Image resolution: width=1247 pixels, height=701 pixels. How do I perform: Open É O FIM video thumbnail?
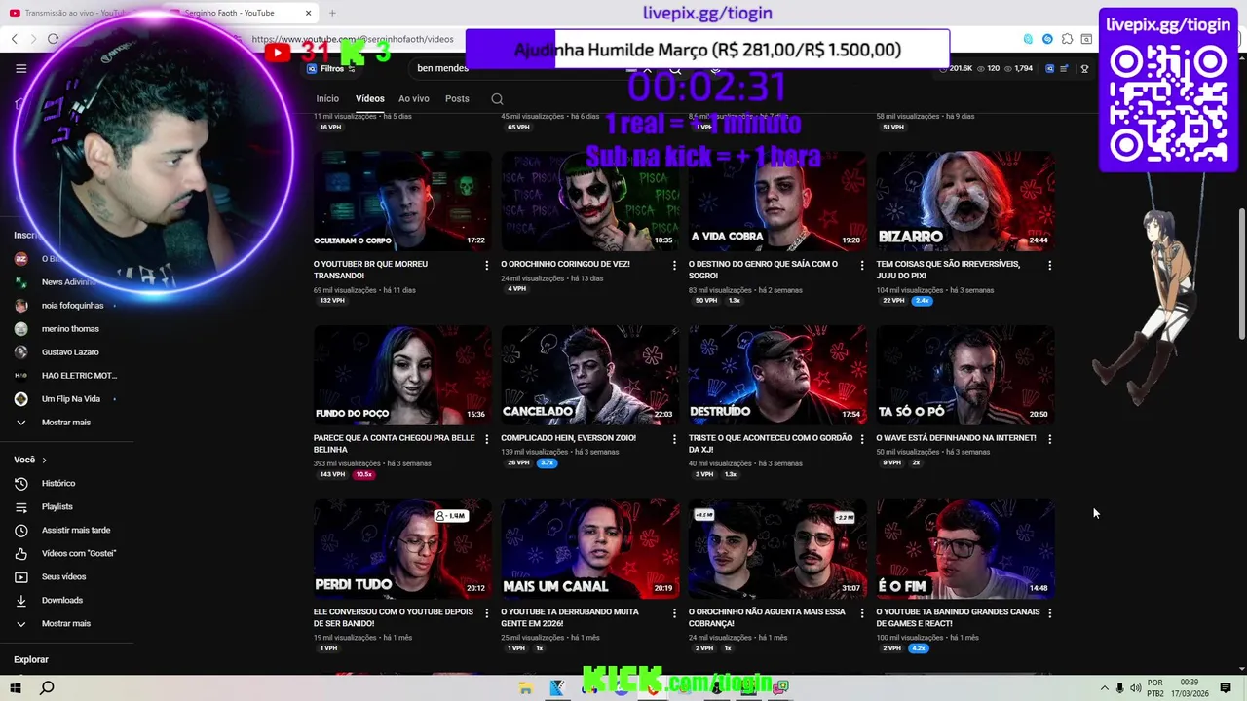[x=964, y=549]
